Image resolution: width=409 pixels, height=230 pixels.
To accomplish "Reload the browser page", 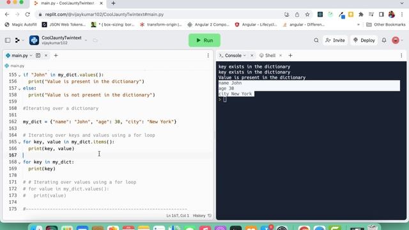I will click(27, 15).
